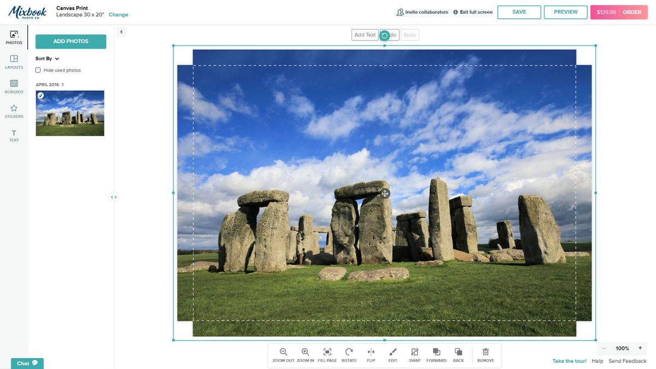
Task: Deselect the checkmark on the Stonehenge thumbnail
Action: click(40, 95)
